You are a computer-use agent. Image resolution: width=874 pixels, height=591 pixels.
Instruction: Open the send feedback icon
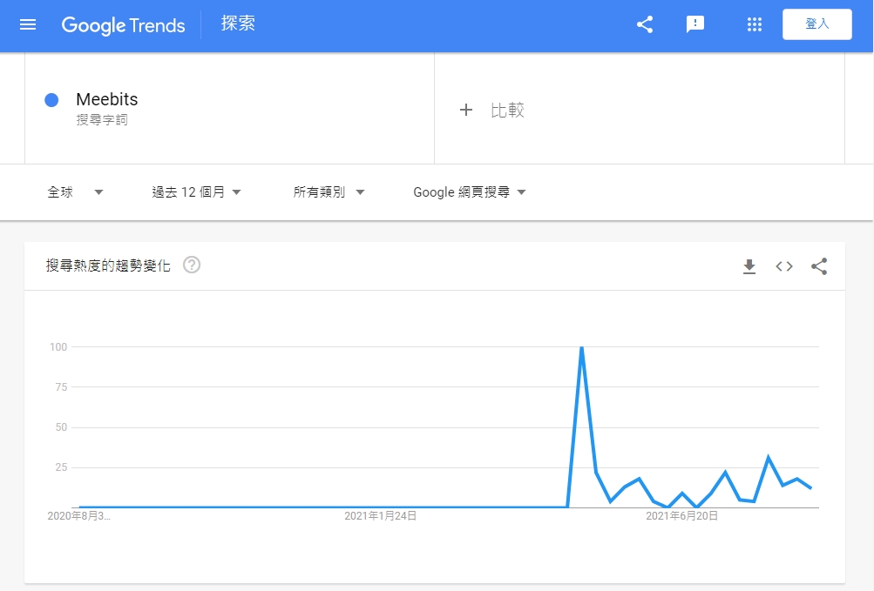695,24
